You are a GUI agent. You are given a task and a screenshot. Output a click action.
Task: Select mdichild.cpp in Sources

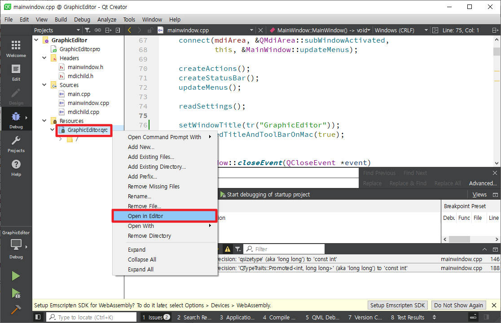(83, 112)
